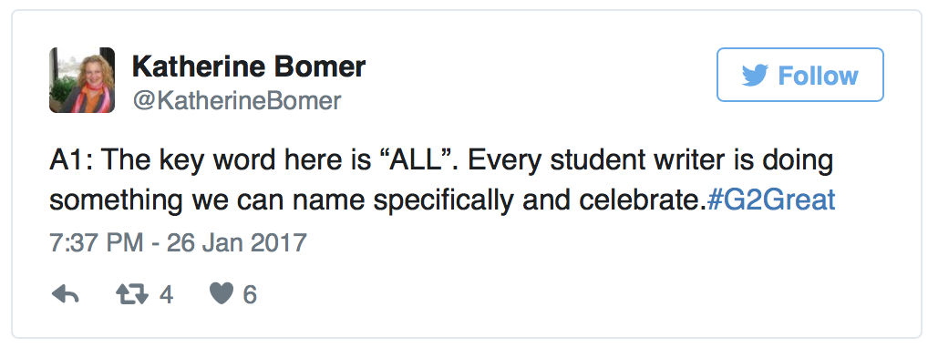Screen dimensions: 928x348
Task: Click the reply arrow icon
Action: point(65,294)
